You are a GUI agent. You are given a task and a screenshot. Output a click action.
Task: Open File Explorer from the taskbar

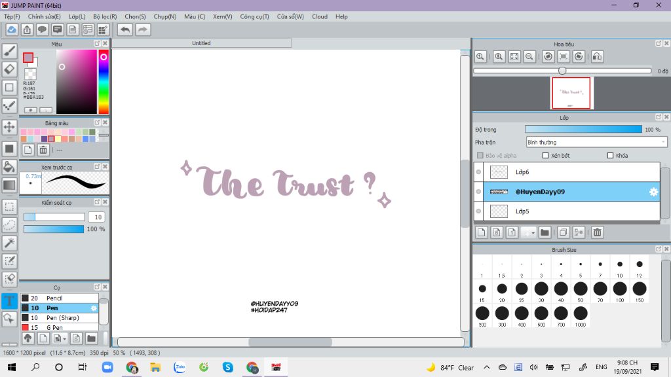[x=155, y=367]
